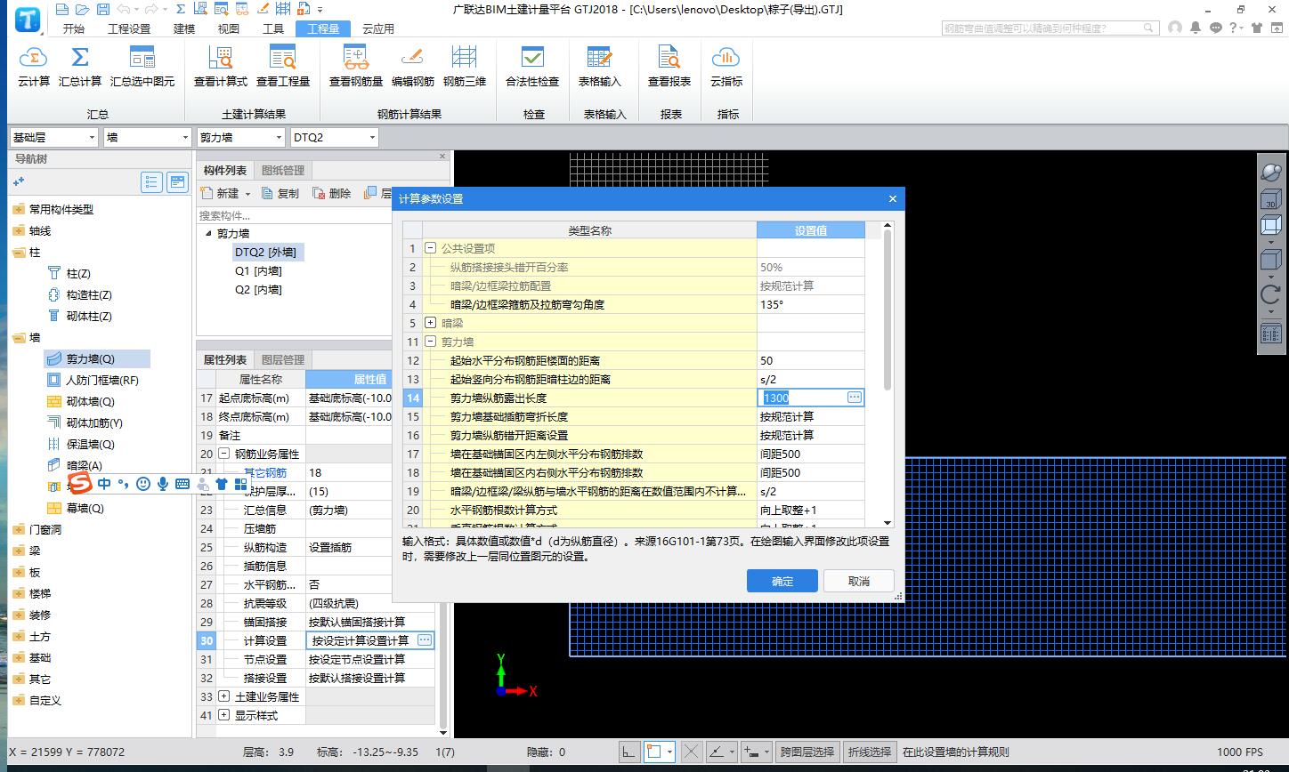Click 确定 button in dialog

pyautogui.click(x=782, y=581)
